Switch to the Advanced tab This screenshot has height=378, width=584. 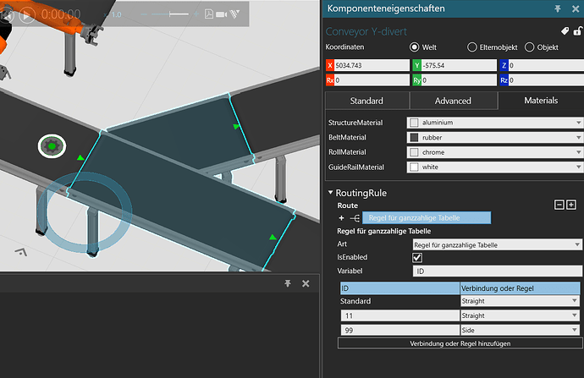454,101
